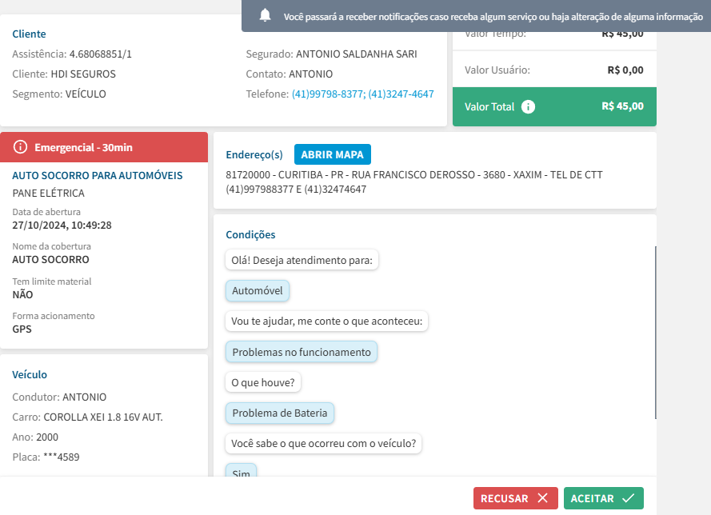Open the map with ABRIR MAPA
This screenshot has height=515, width=711.
(333, 154)
